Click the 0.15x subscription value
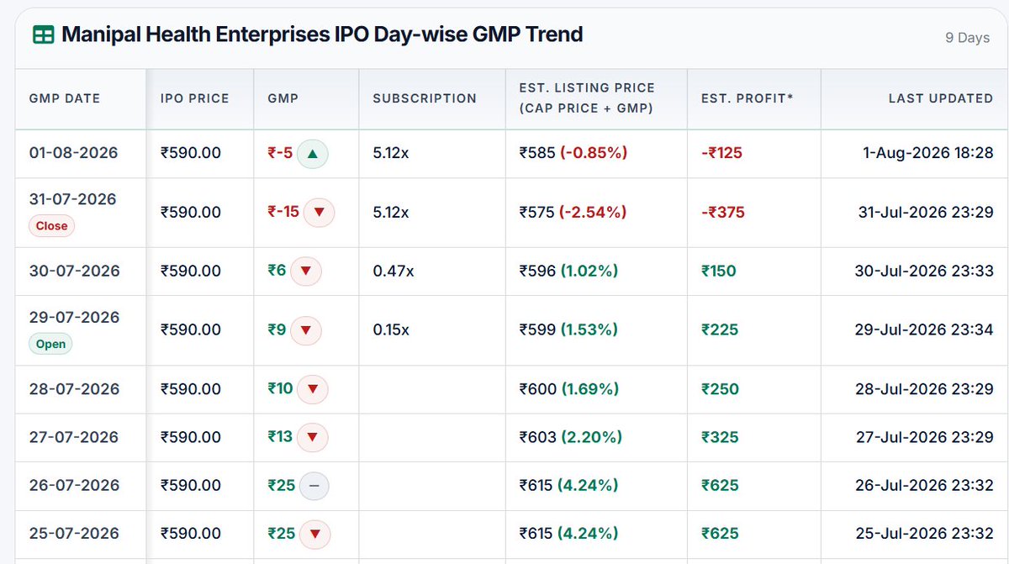Viewport: 1009px width, 564px height. (x=391, y=330)
